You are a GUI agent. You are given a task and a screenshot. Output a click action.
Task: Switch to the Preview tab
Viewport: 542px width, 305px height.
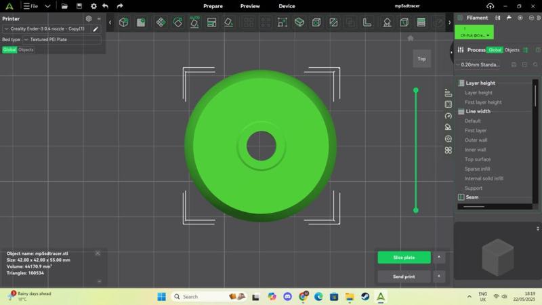[250, 6]
